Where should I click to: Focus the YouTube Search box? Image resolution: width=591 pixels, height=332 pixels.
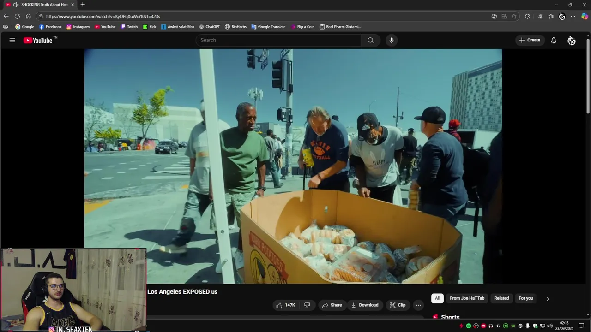[x=278, y=40]
